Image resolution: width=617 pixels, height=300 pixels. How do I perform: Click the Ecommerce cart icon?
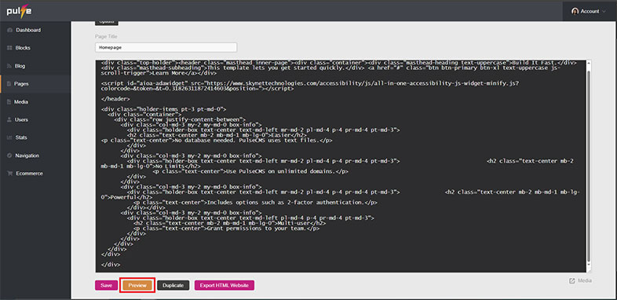pos(10,174)
